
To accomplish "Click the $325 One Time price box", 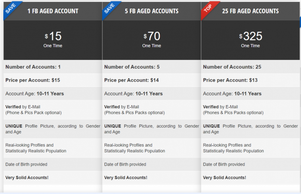I will click(x=250, y=40).
